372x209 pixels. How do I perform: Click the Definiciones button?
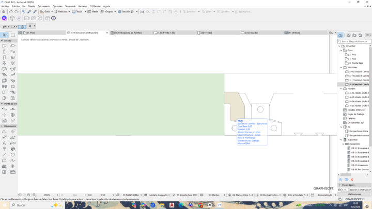pyautogui.click(x=354, y=195)
